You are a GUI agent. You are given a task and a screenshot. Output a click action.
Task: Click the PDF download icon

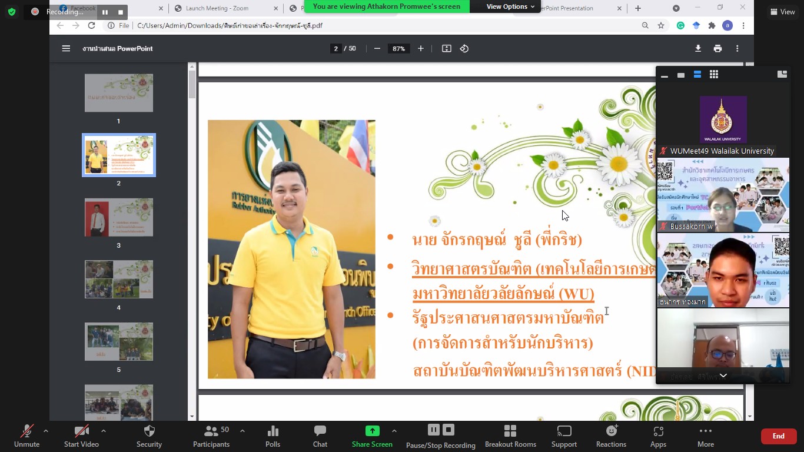click(x=698, y=49)
